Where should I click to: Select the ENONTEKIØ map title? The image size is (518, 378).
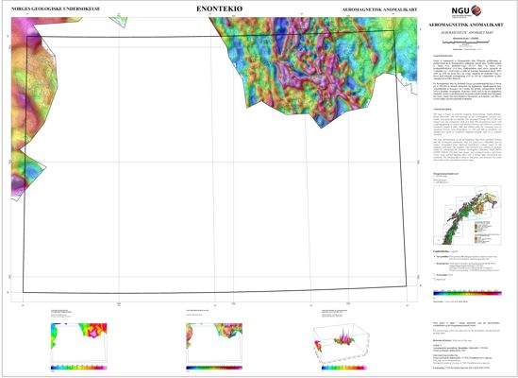(x=219, y=9)
